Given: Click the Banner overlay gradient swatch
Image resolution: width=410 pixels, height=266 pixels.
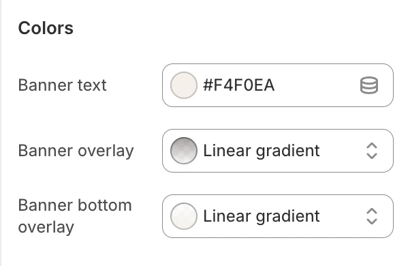Looking at the screenshot, I should [184, 151].
